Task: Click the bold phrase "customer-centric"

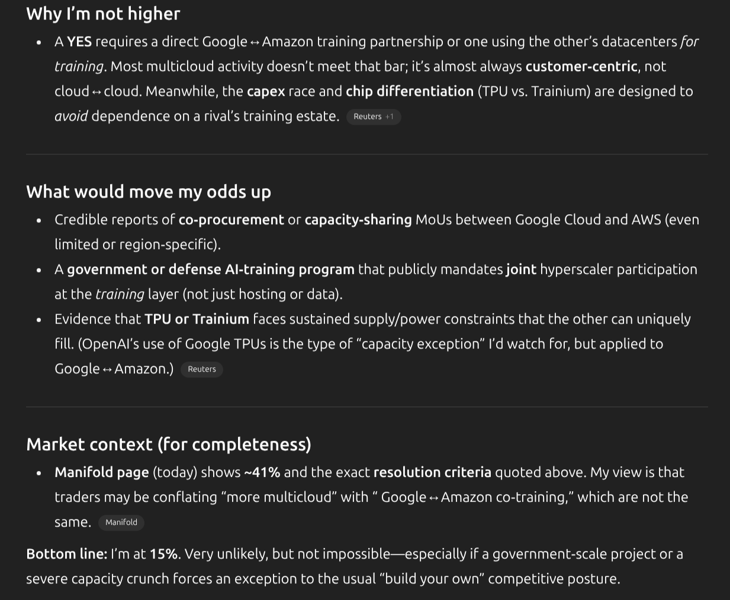Action: tap(581, 66)
